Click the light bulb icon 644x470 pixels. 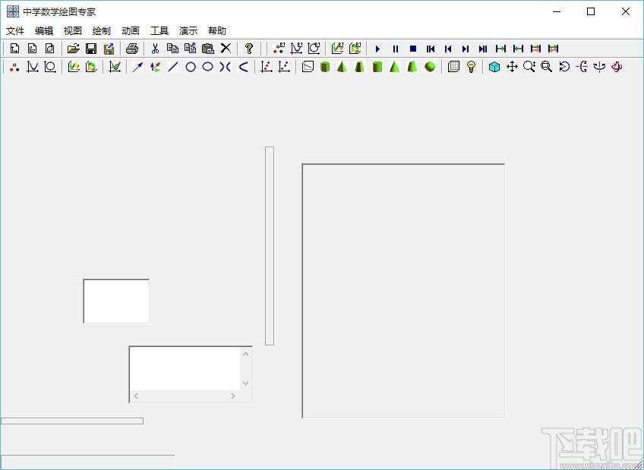[x=471, y=67]
